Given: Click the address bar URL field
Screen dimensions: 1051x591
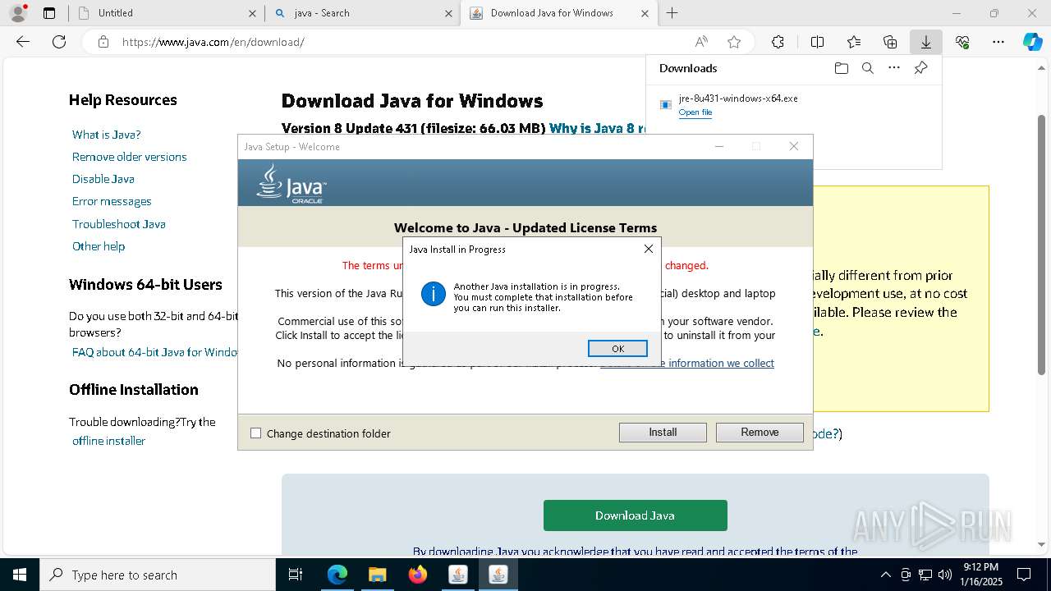Looking at the screenshot, I should [394, 42].
